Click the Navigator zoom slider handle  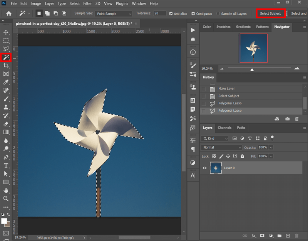point(252,70)
